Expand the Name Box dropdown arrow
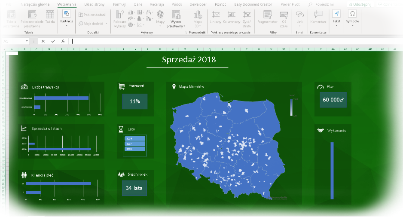 coord(27,41)
